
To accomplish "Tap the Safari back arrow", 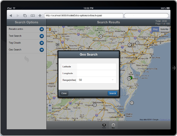I will click(x=11, y=16).
